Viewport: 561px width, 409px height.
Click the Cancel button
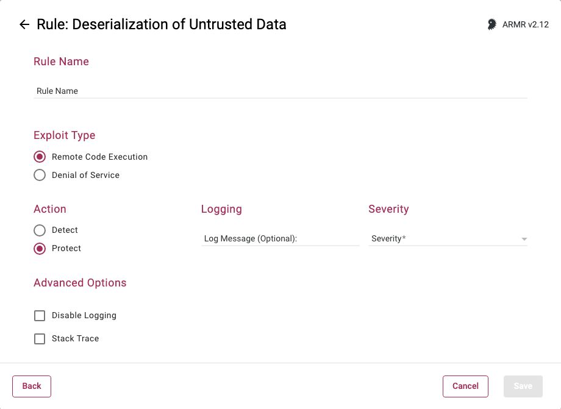[465, 386]
